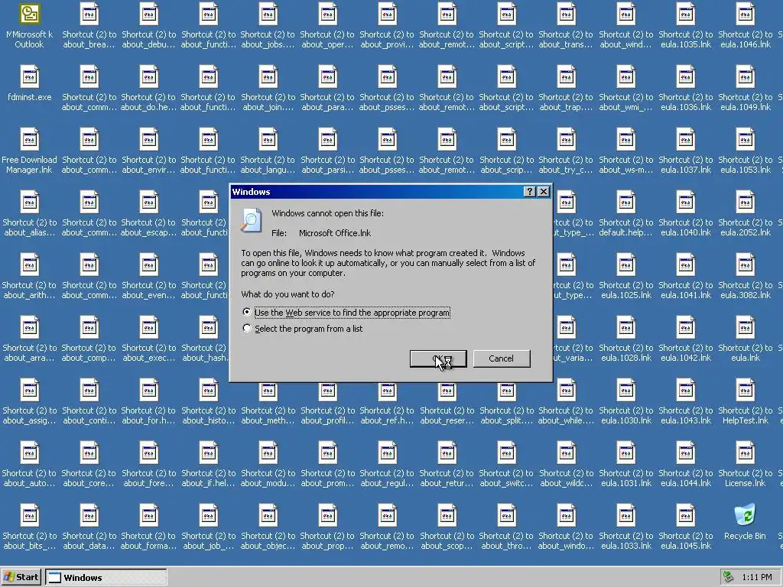Select the about_wildc shortcut icon
The height and width of the screenshot is (587, 783).
point(566,452)
